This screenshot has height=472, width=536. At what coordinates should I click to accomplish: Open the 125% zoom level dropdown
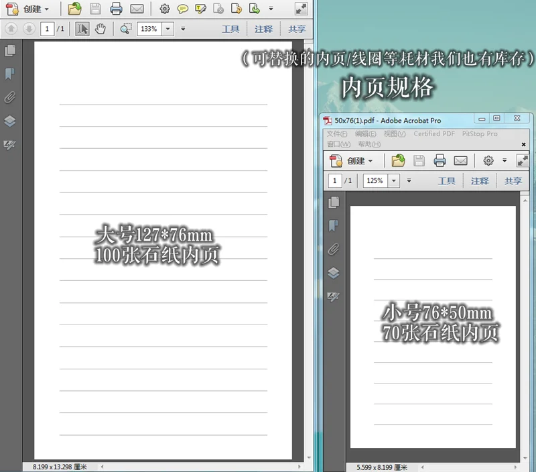click(393, 181)
